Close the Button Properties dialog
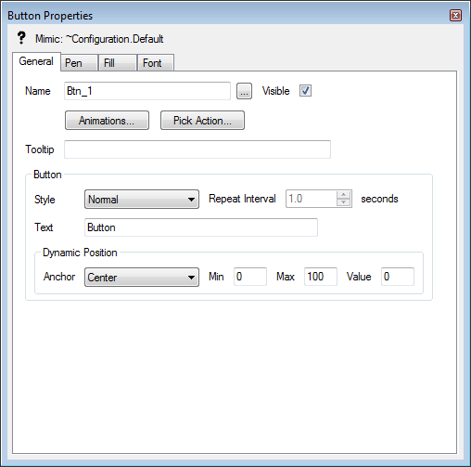Viewport: 471px width, 467px height. click(x=455, y=15)
